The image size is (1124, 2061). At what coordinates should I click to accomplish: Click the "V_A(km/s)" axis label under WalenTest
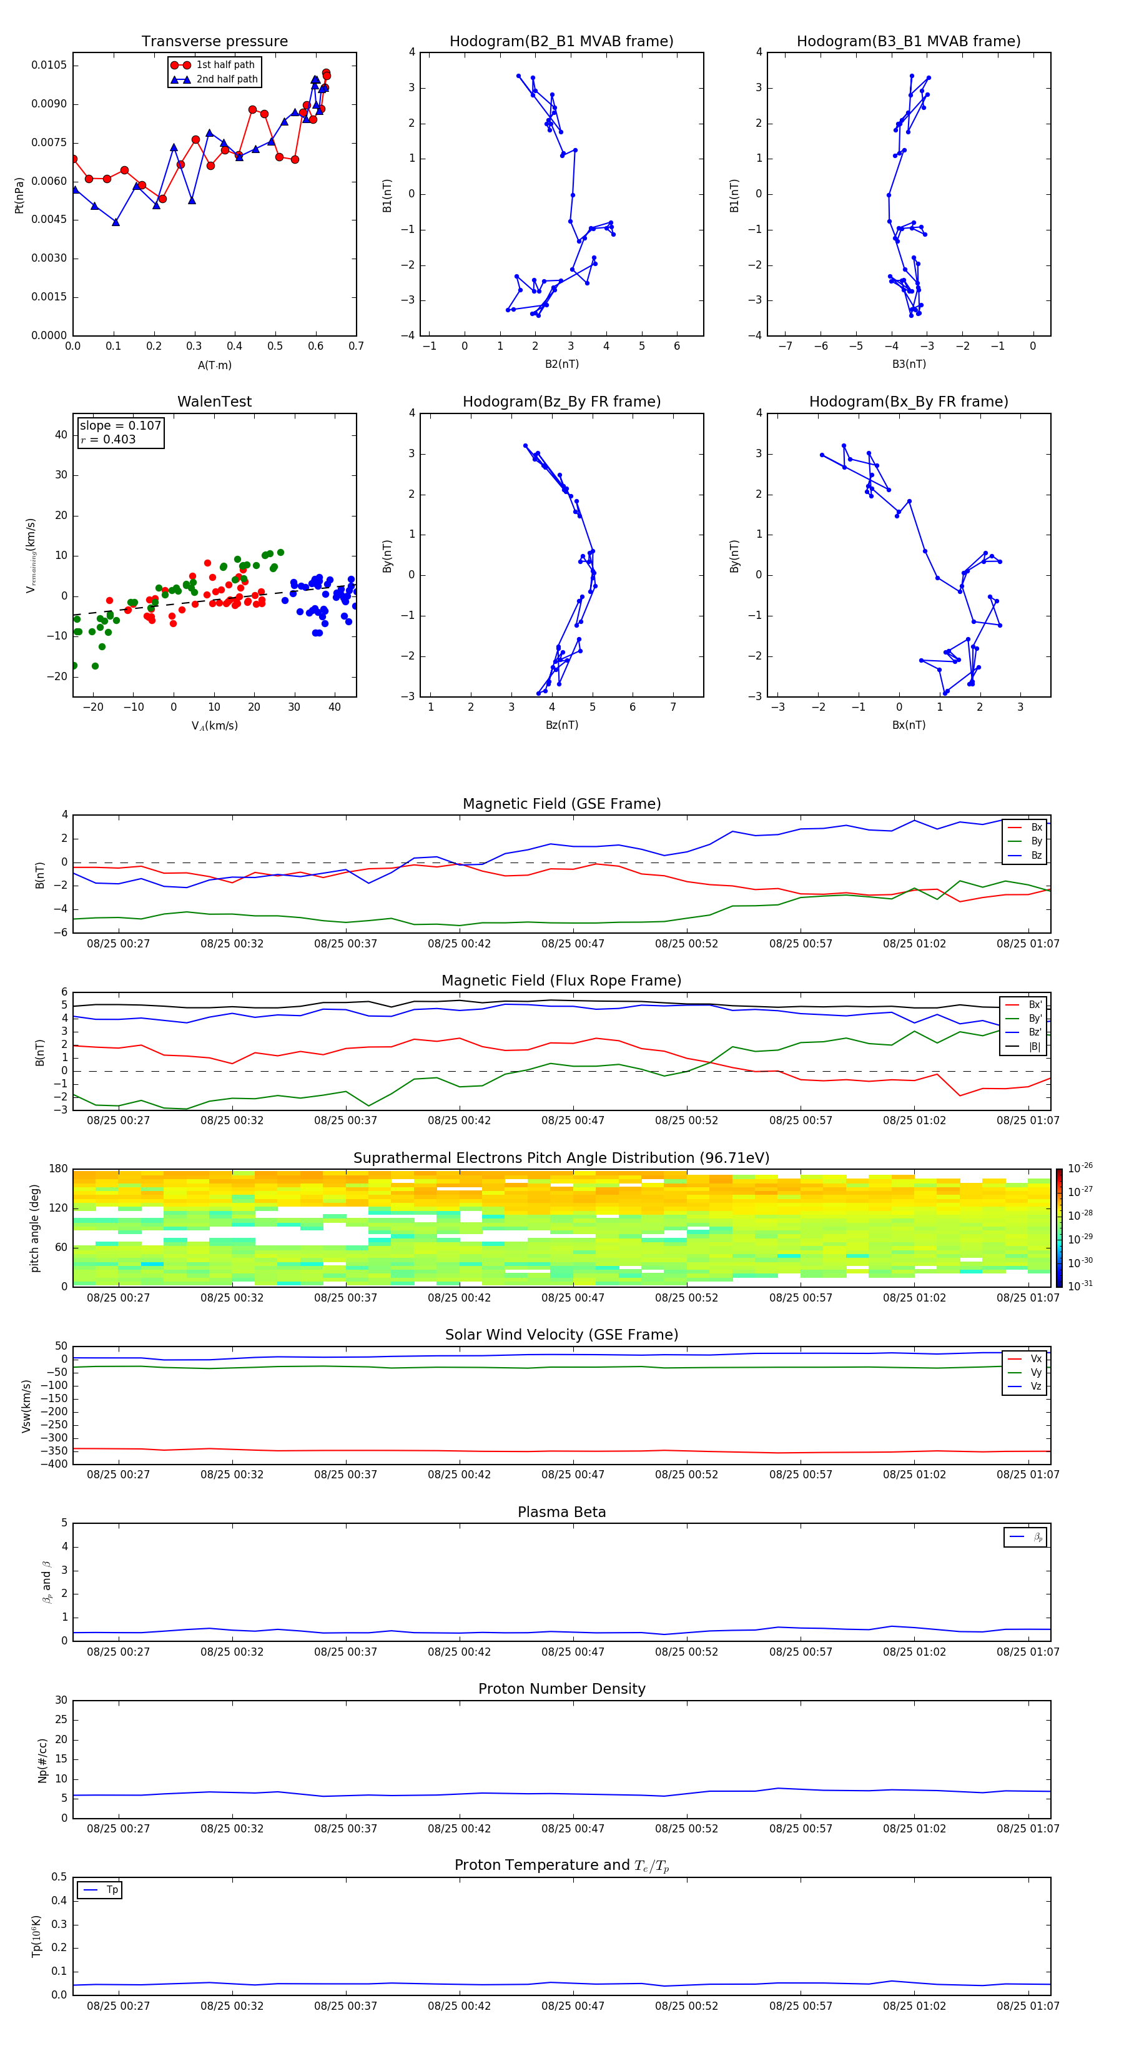[214, 726]
